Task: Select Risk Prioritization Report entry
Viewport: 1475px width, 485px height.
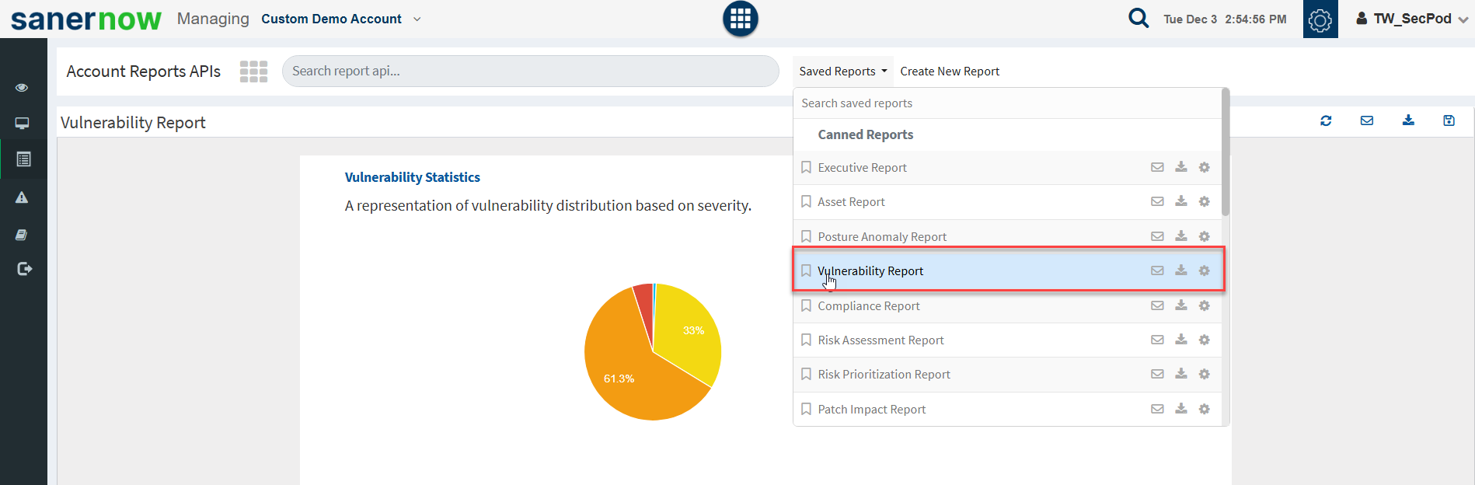Action: click(x=884, y=375)
